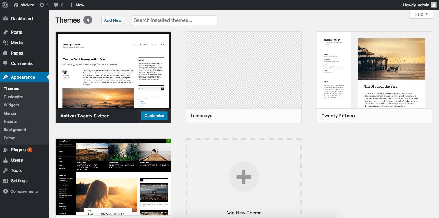Viewport: 439px width, 218px height.
Task: Click the WordPress logo icon
Action: click(5, 5)
